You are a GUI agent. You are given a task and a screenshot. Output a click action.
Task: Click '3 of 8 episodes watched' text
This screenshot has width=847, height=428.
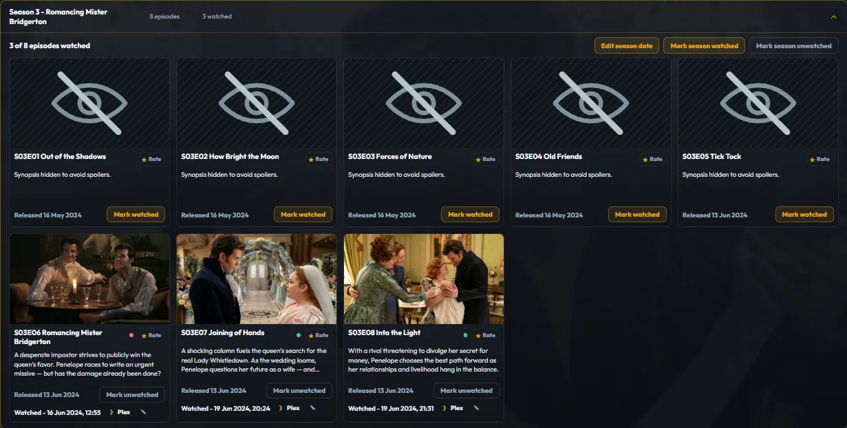[x=50, y=45]
